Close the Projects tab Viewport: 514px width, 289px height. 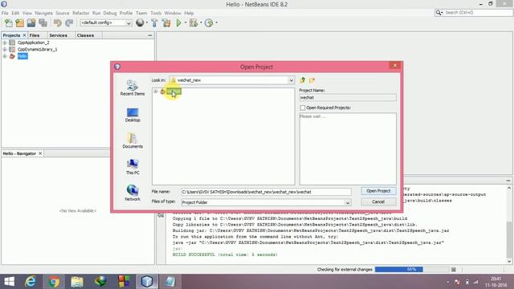[24, 35]
